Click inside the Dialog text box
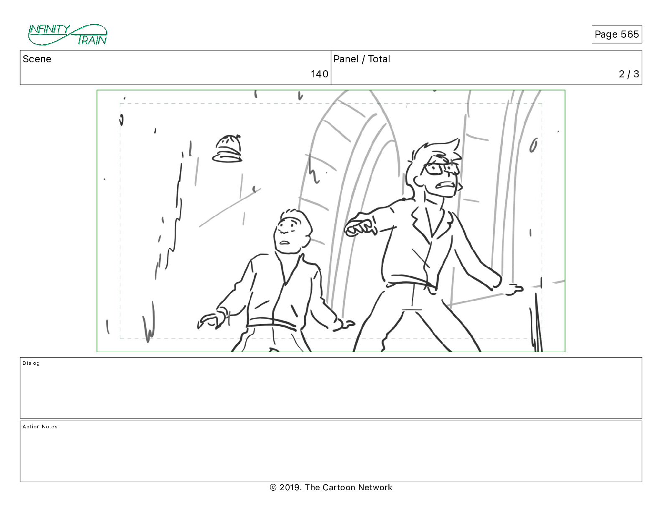Viewport: 662px width, 512px height. tap(331, 388)
